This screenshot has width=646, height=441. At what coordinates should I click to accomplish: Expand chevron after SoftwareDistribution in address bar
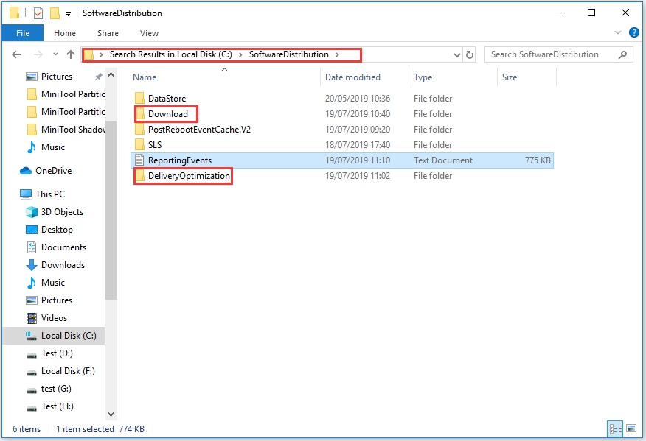[x=337, y=54]
